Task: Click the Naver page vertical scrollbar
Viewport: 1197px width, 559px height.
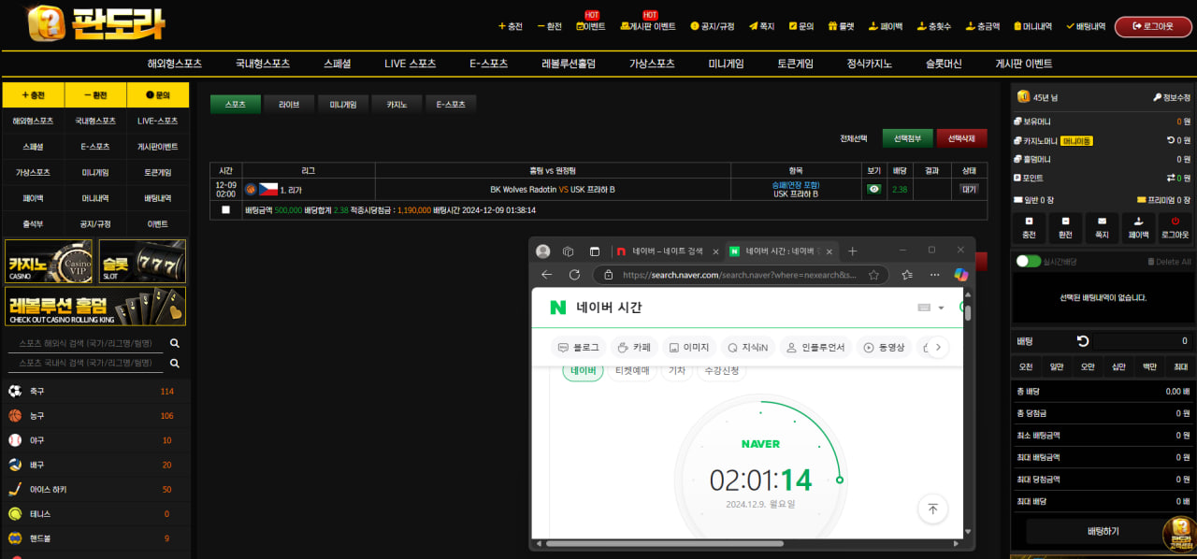Action: pos(967,315)
